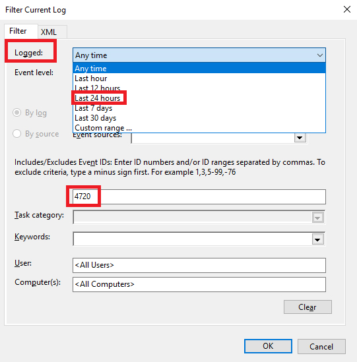The image size is (357, 362).
Task: Switch to the XML tab
Action: [x=49, y=32]
